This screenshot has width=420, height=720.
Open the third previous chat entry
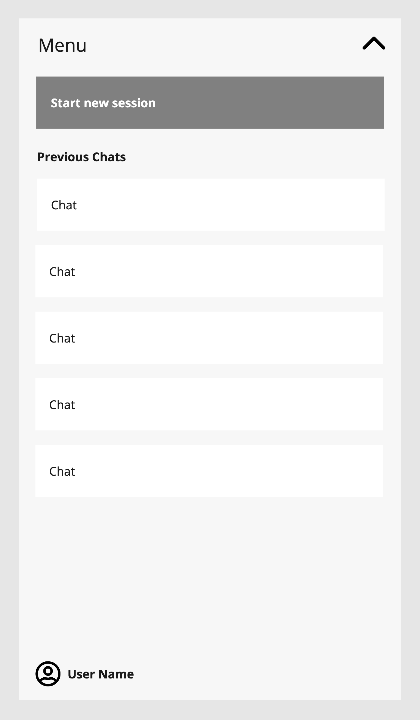(209, 338)
